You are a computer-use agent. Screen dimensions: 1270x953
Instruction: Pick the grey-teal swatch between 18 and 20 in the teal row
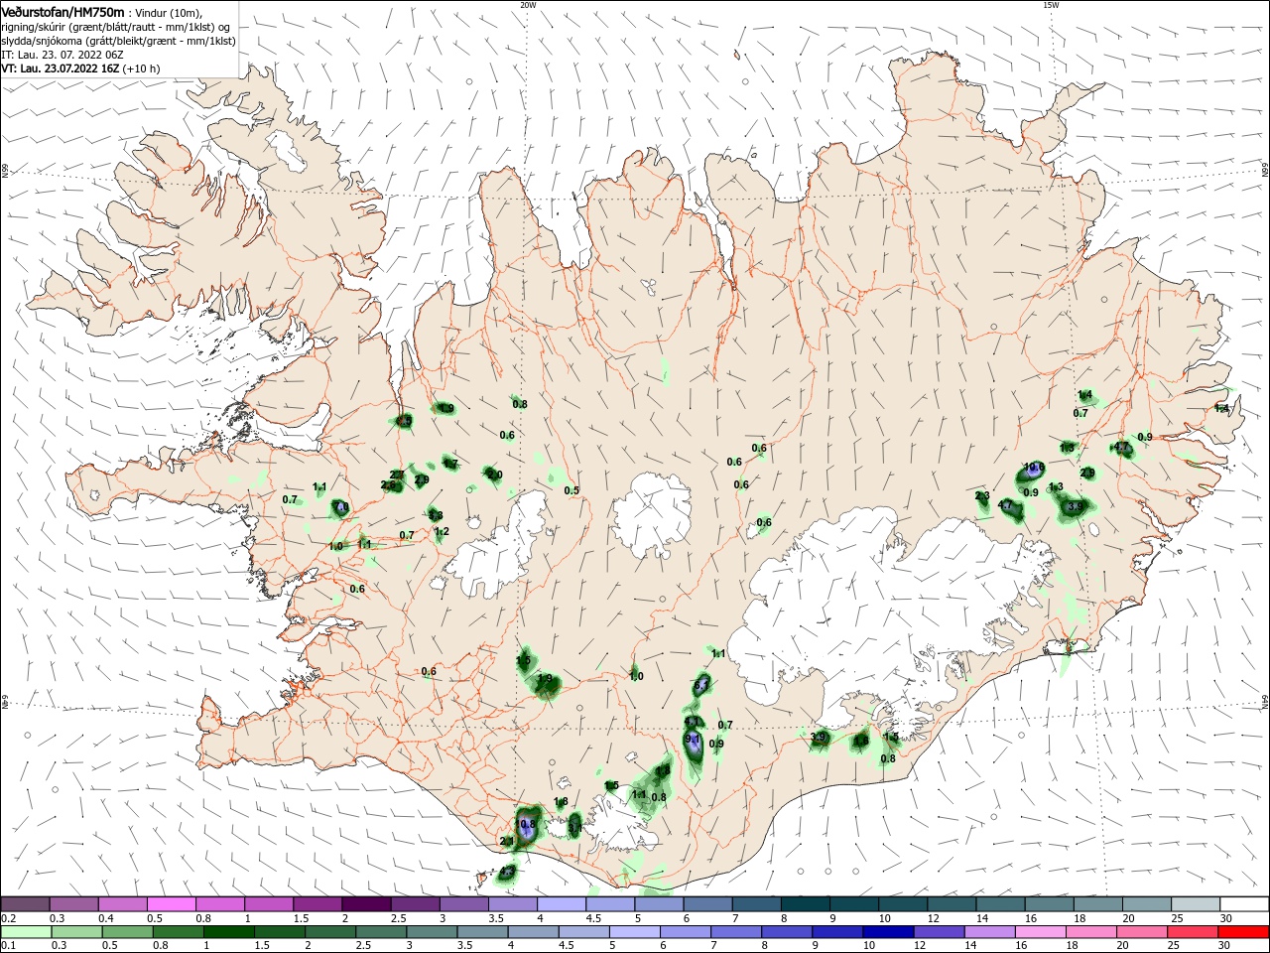[1099, 904]
